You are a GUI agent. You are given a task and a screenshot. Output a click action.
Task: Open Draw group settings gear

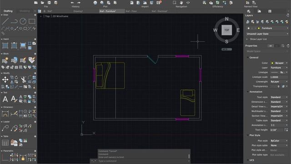click(x=35, y=15)
